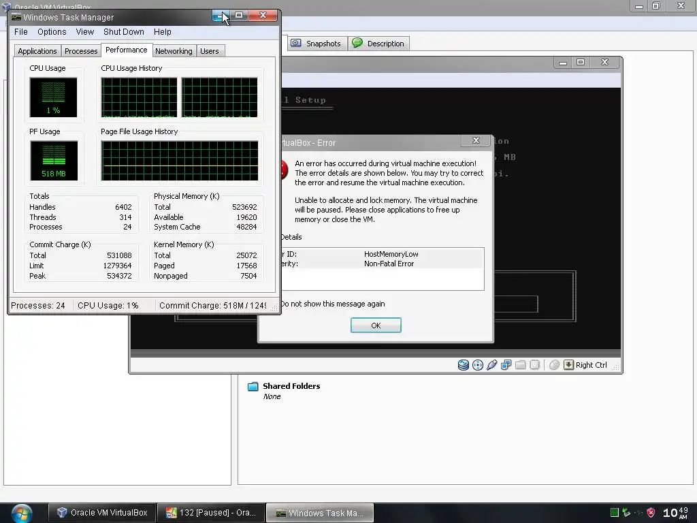Screen dimensions: 697x523
Task: Click the red security shield tray icon
Action: (651, 513)
